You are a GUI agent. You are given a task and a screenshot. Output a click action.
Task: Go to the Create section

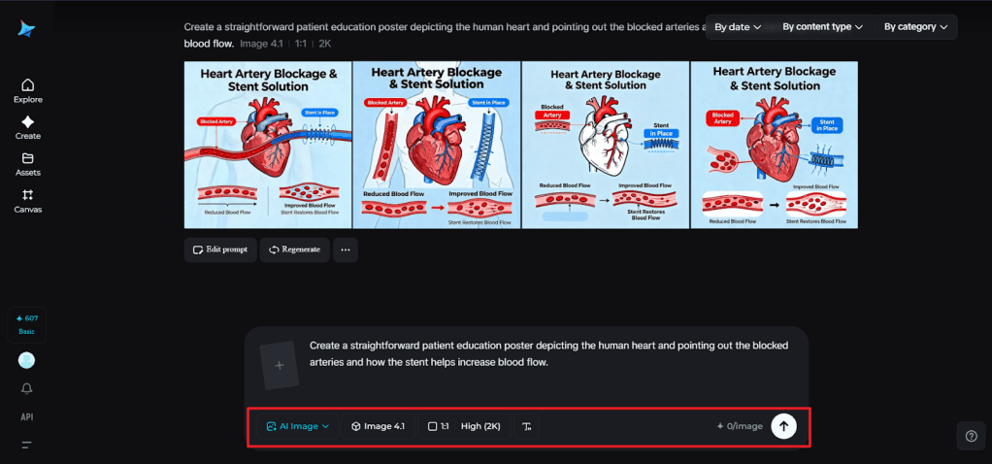coord(27,128)
